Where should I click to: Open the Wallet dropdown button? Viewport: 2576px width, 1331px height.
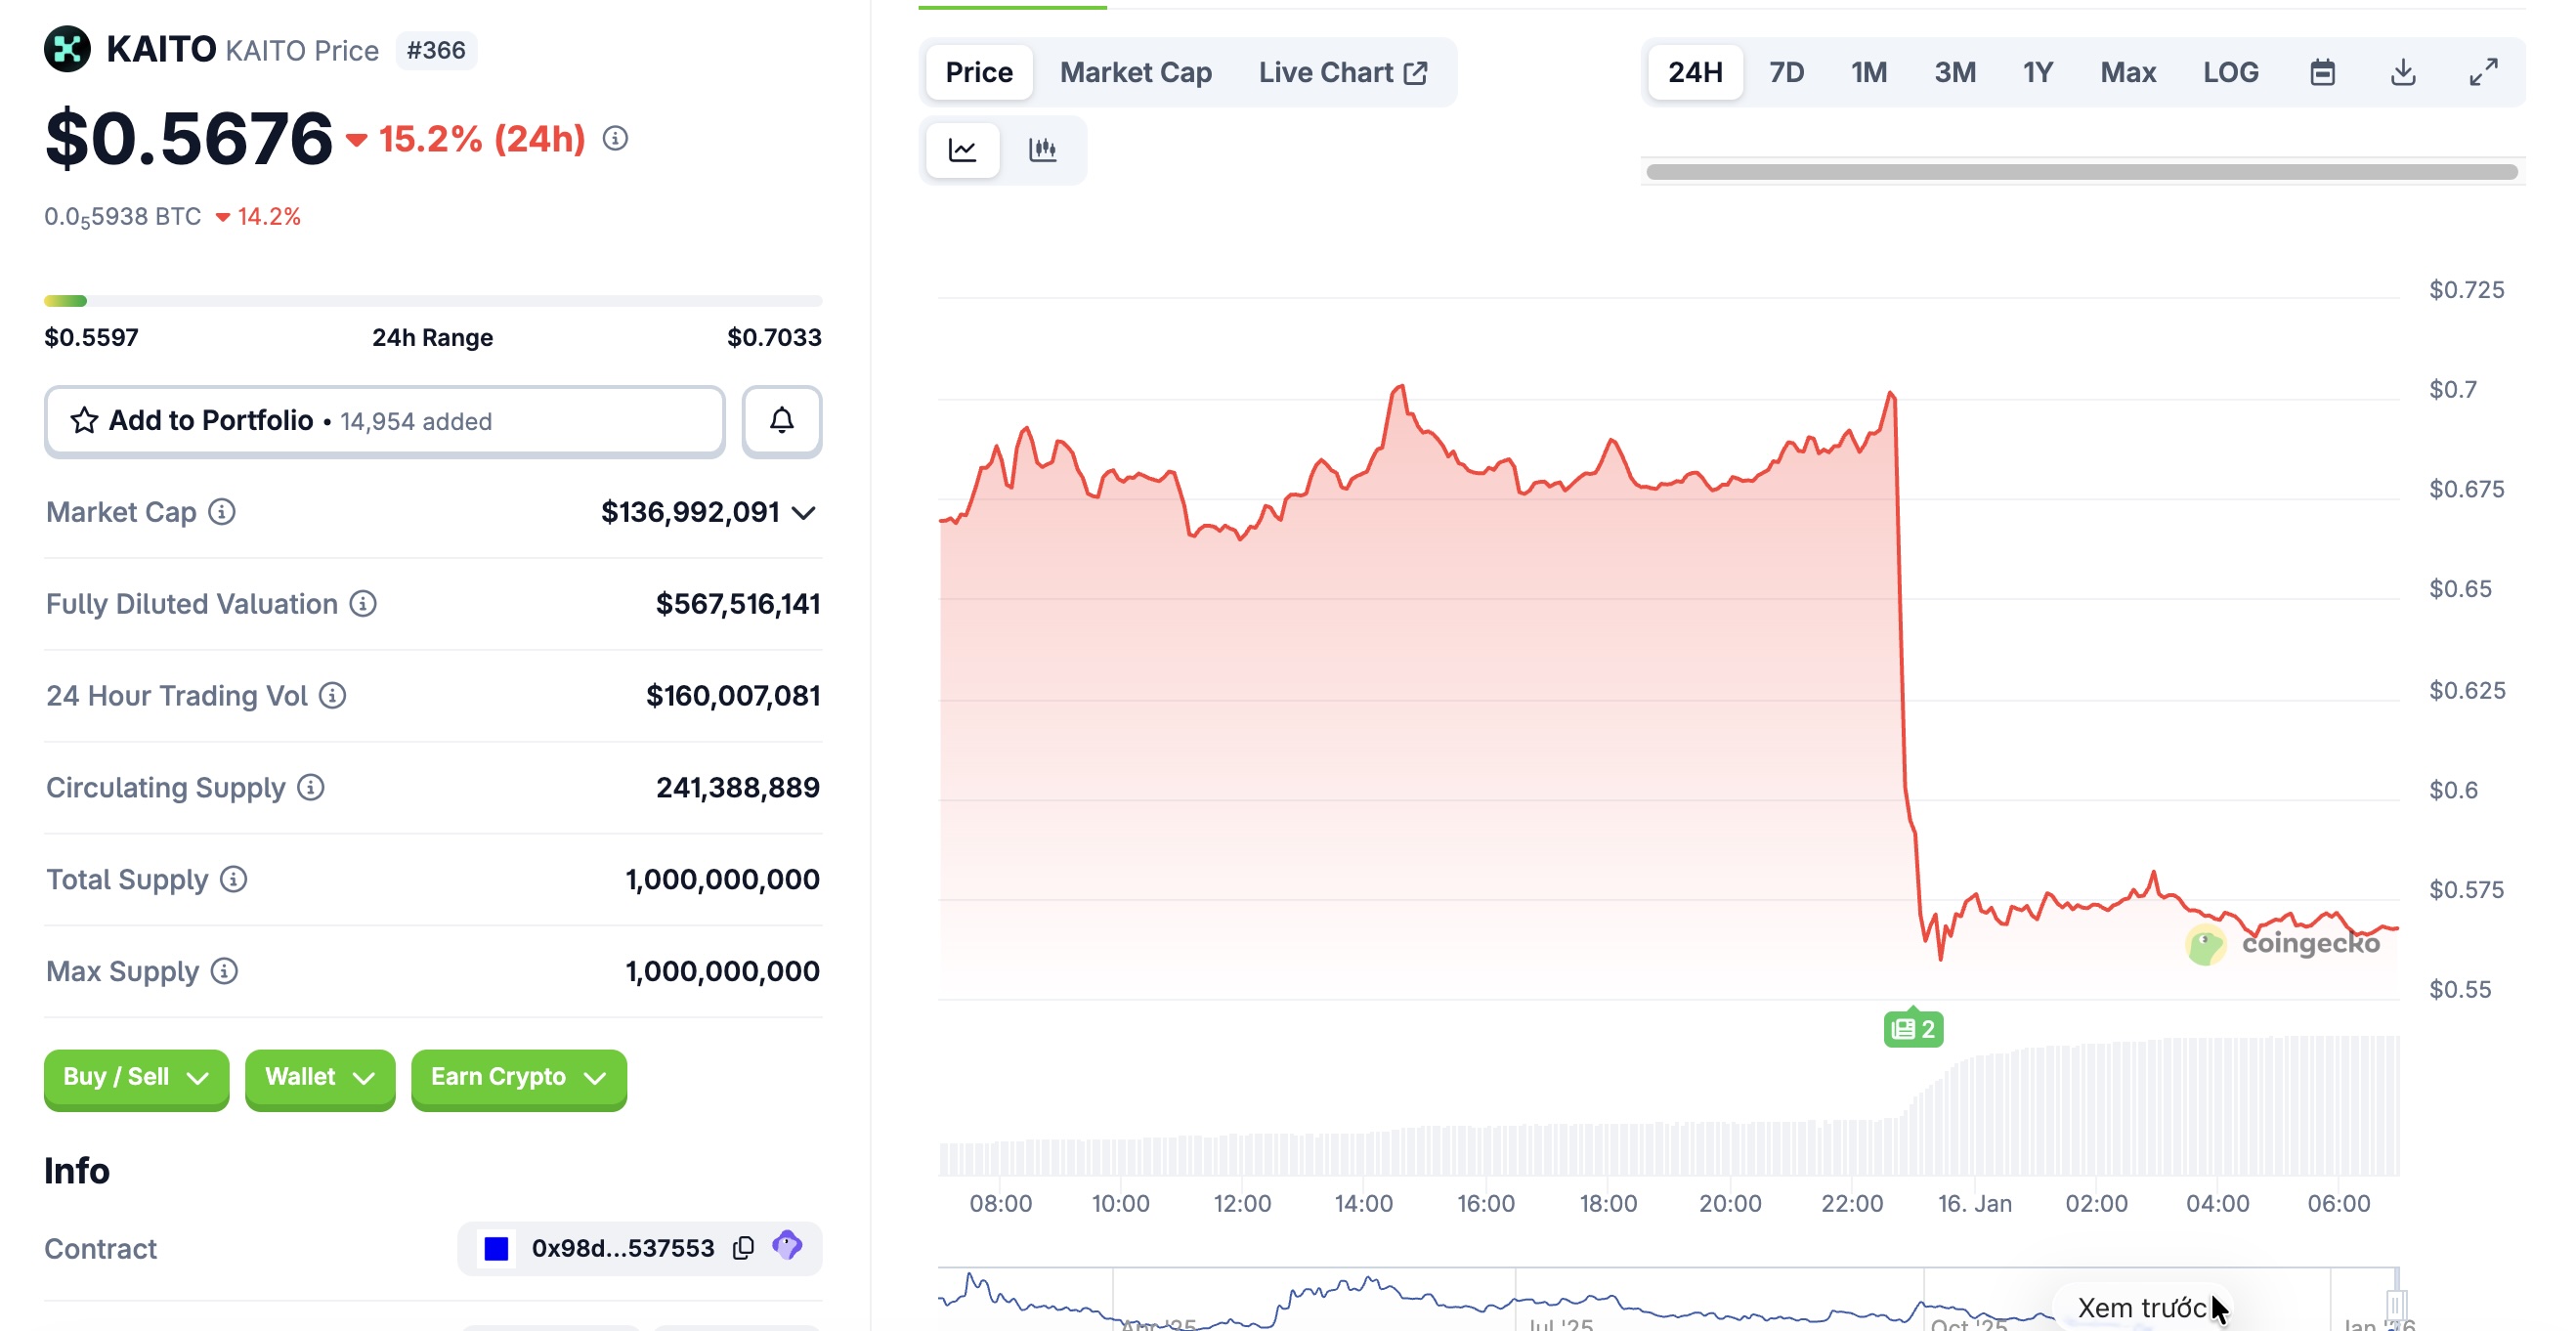click(x=319, y=1077)
